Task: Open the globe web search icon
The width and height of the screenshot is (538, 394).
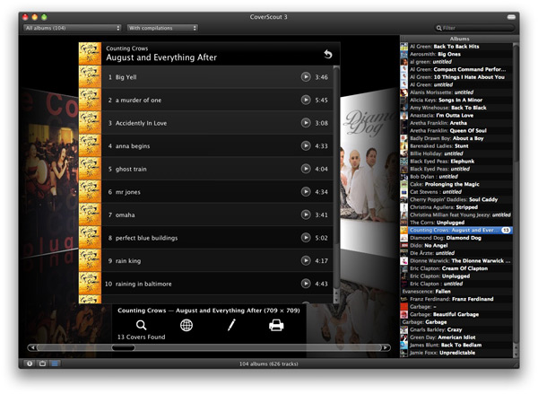Action: coord(187,325)
